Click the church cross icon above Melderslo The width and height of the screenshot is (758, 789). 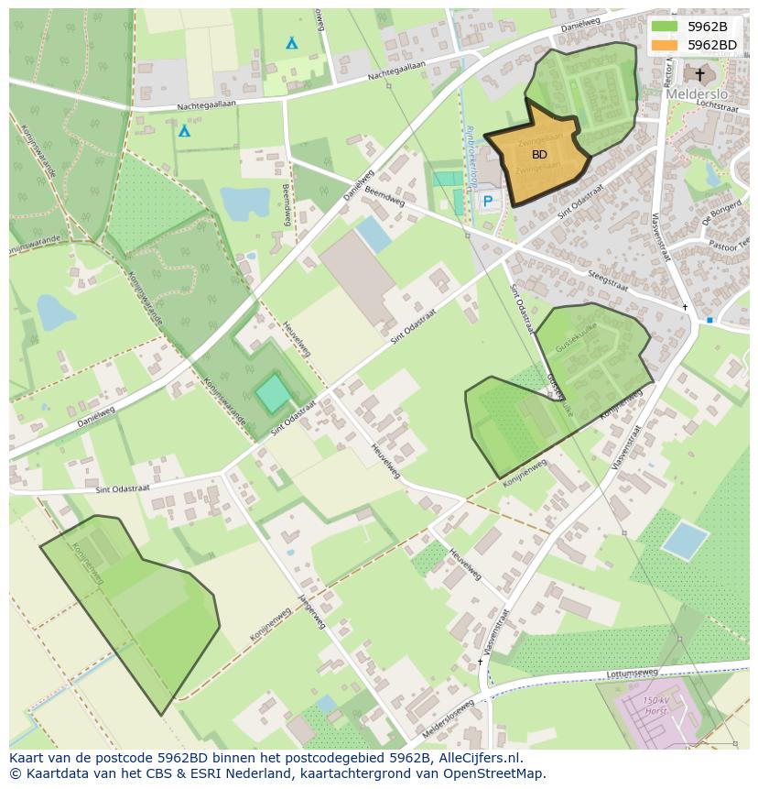[x=700, y=73]
